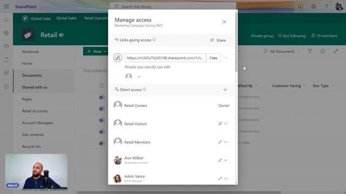Open Pages in left navigation
This screenshot has height=194, width=346.
click(27, 99)
